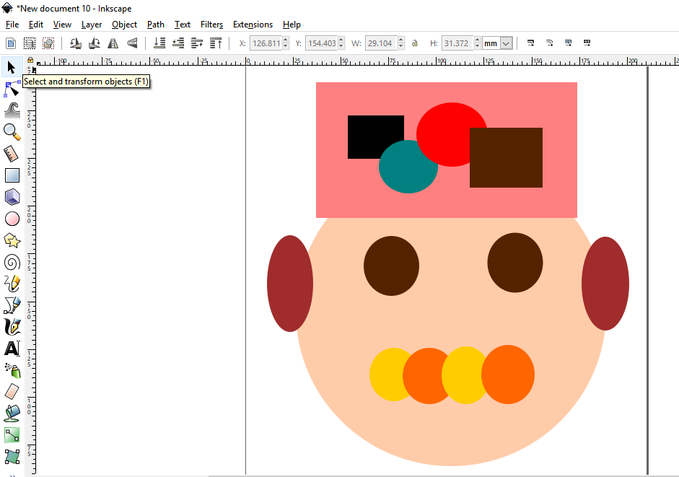Select the Spray tool
Viewport: 679px width, 477px height.
[12, 370]
